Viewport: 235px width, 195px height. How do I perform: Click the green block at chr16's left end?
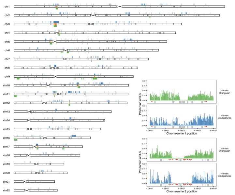15,140
